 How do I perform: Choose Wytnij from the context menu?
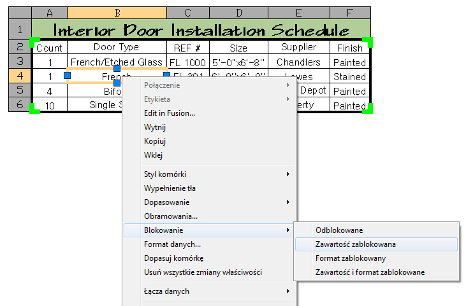click(155, 127)
